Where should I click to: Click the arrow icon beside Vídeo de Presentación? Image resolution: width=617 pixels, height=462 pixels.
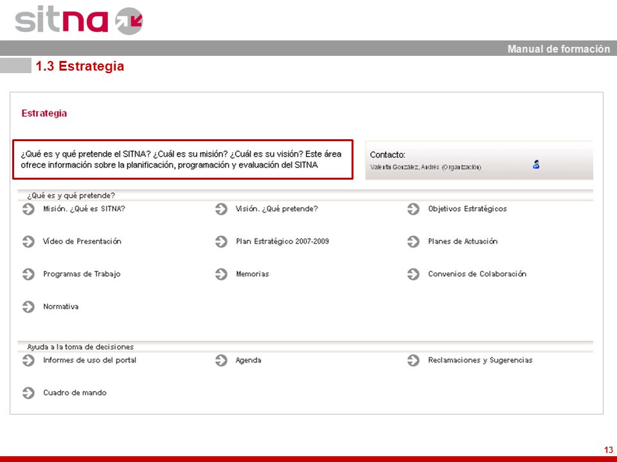point(28,242)
